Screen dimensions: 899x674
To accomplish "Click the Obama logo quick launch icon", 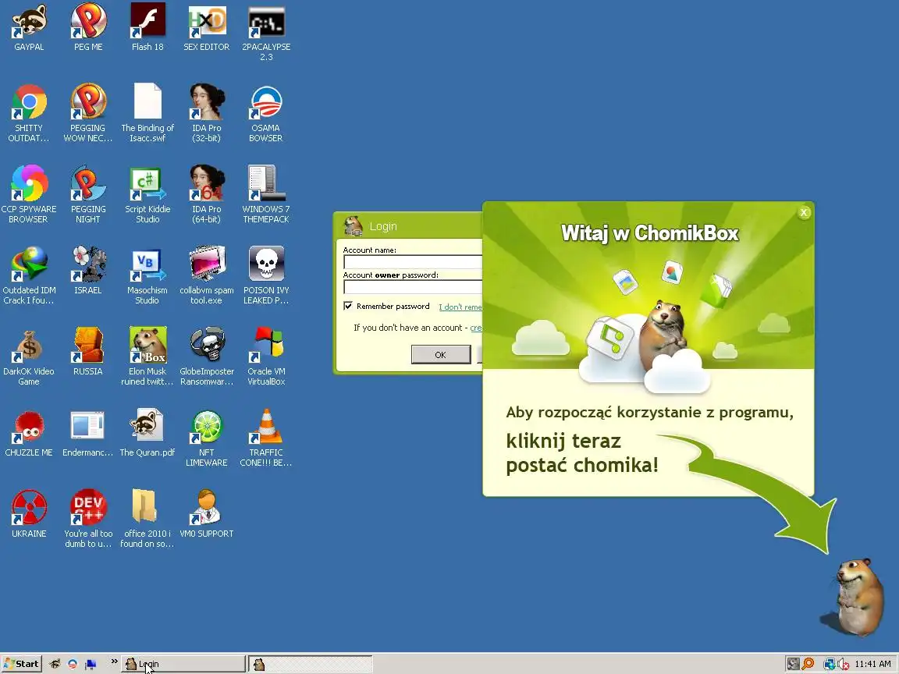I will (x=73, y=664).
